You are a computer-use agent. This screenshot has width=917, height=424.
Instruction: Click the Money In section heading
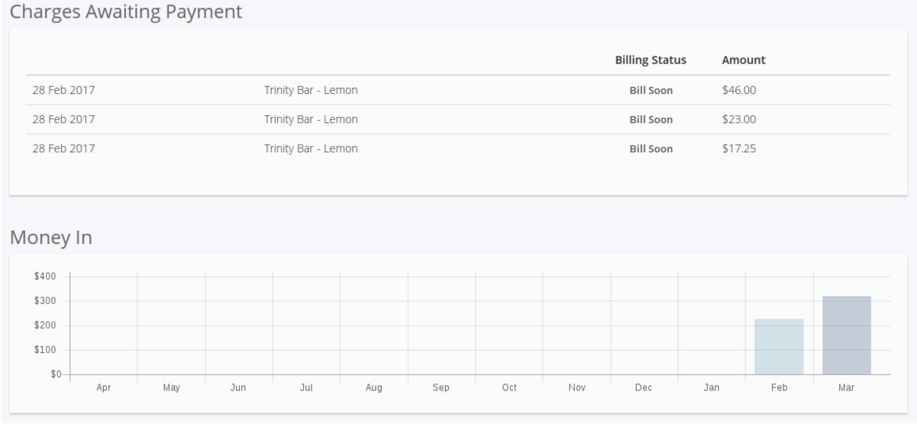(51, 238)
